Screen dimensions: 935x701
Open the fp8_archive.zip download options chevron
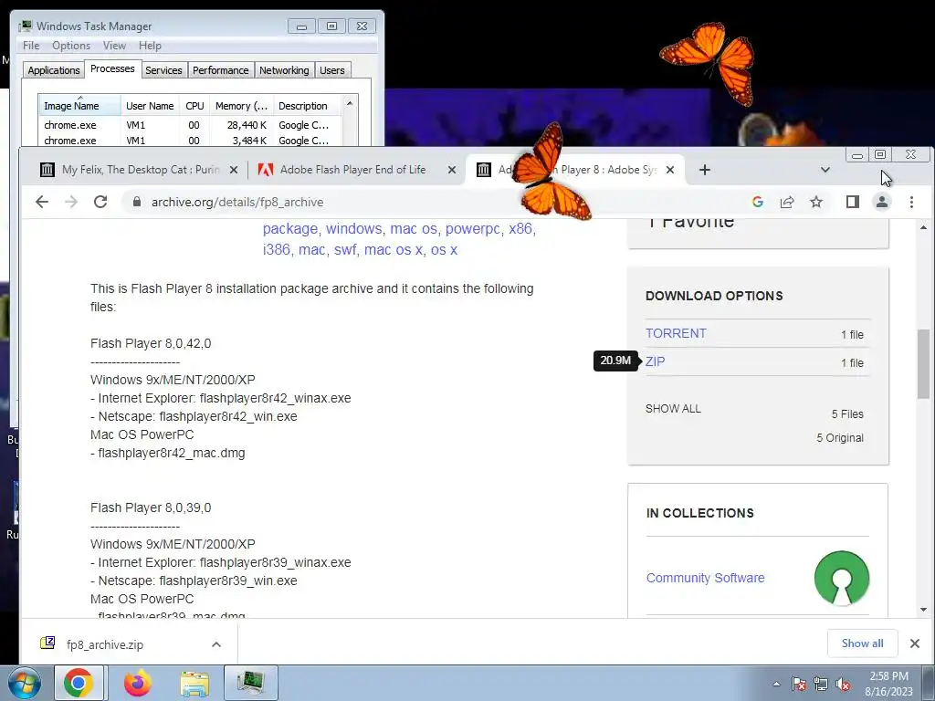(216, 644)
